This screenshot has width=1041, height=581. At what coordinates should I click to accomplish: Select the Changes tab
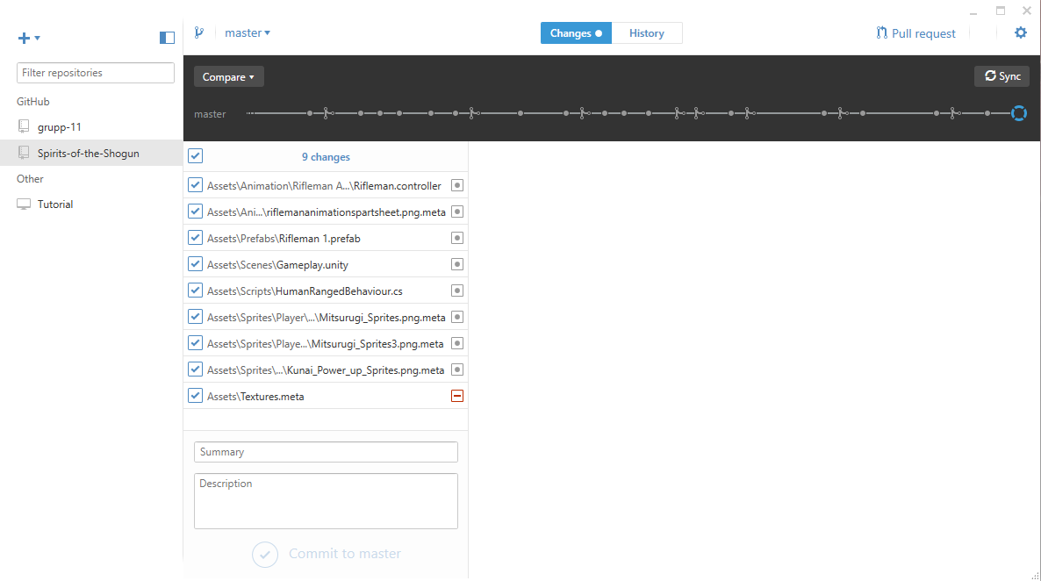[x=576, y=32]
